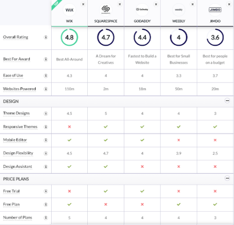Screen dimensions: 234x225
Task: Click the Design Assistant label
Action: coord(18,166)
